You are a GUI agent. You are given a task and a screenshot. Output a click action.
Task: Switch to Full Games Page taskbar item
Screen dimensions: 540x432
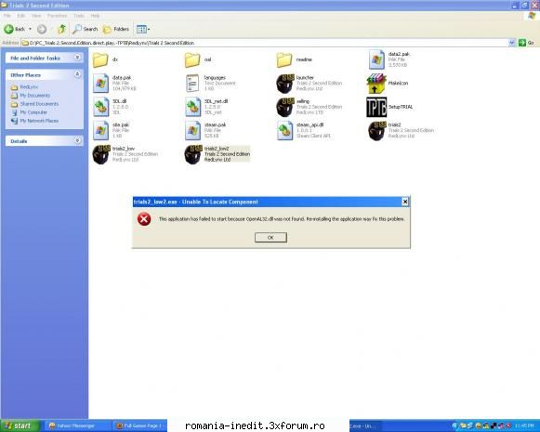(x=139, y=425)
